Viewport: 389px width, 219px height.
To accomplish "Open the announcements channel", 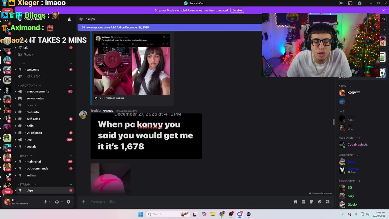I will tap(45, 92).
